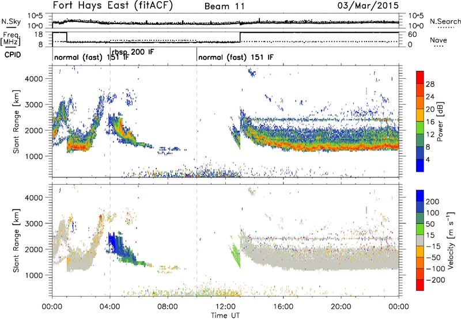Screen dimensions: 461x319
Task: Click the "Power [dB]" colorbar title
Action: [x=440, y=121]
